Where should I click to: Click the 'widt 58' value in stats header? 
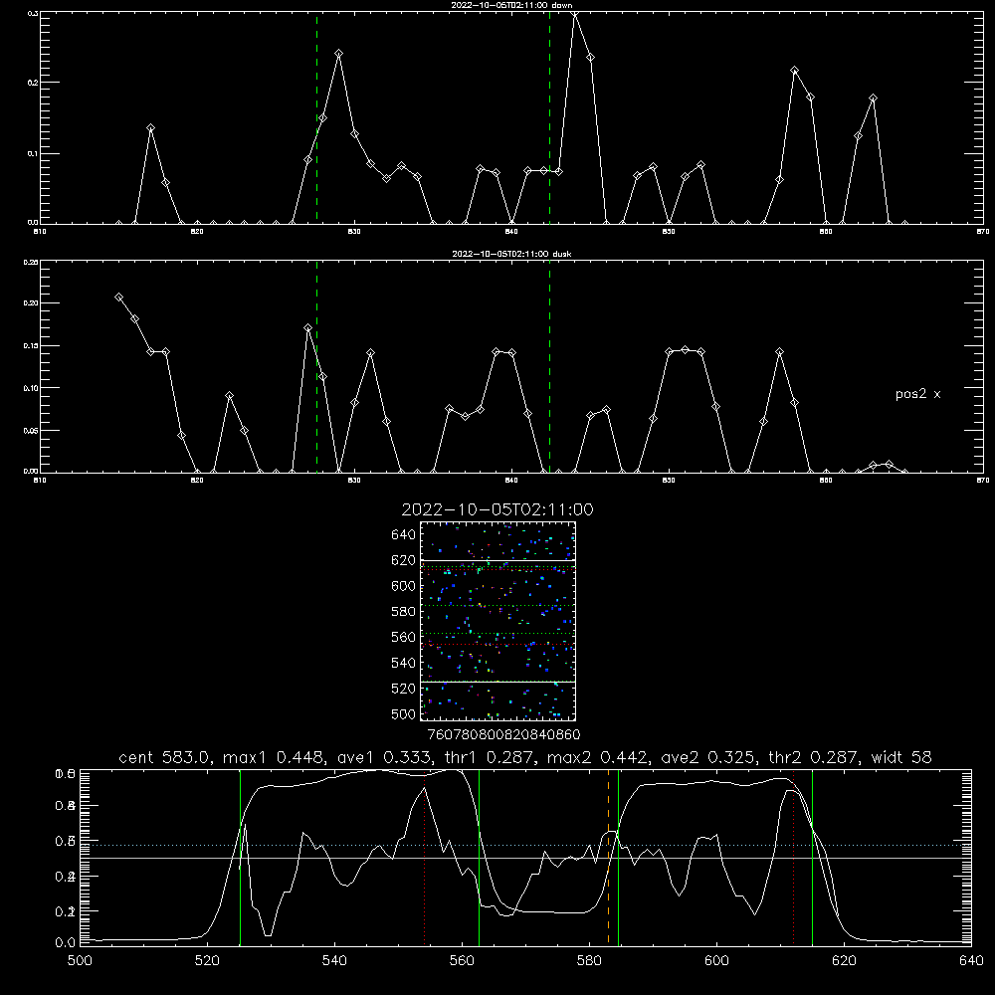tap(901, 757)
